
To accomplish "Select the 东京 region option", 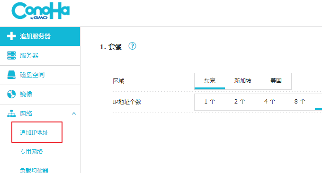I will 210,81.
